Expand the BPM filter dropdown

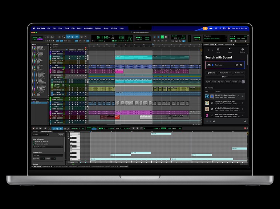coord(225,77)
